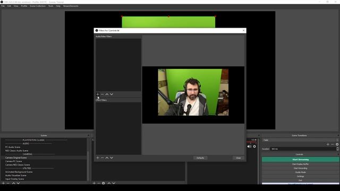Remove the scene transition with the minus icon
Screen dimensions: 340x191
[x=333, y=144]
